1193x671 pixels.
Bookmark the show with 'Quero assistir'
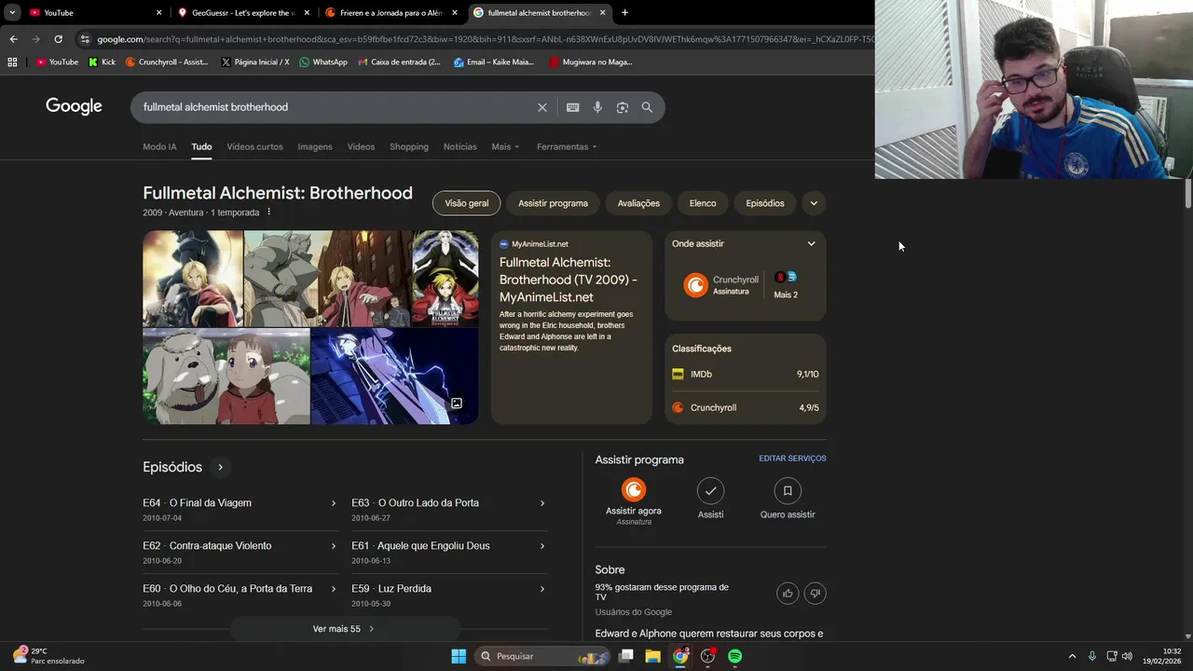(788, 490)
